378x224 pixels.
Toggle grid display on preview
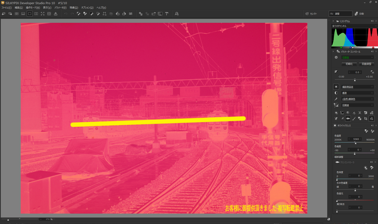[49, 14]
